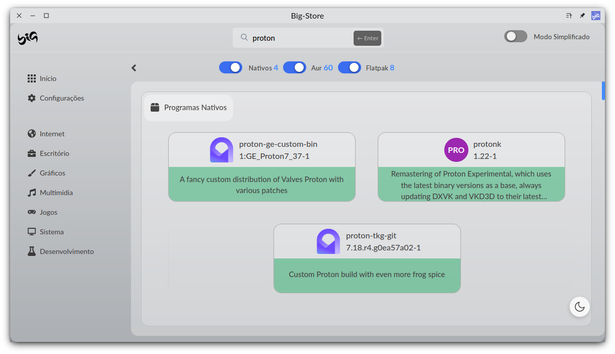Click the Programas Nativos package icon

(x=155, y=108)
